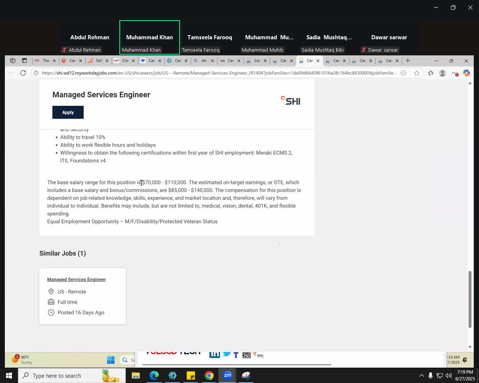Click the shared screen's Windows 11 Start icon

point(111,360)
